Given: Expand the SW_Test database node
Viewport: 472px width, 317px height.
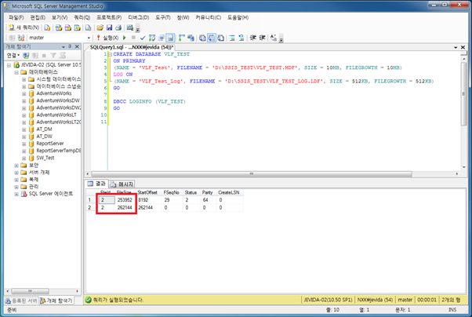Looking at the screenshot, I should coord(24,158).
